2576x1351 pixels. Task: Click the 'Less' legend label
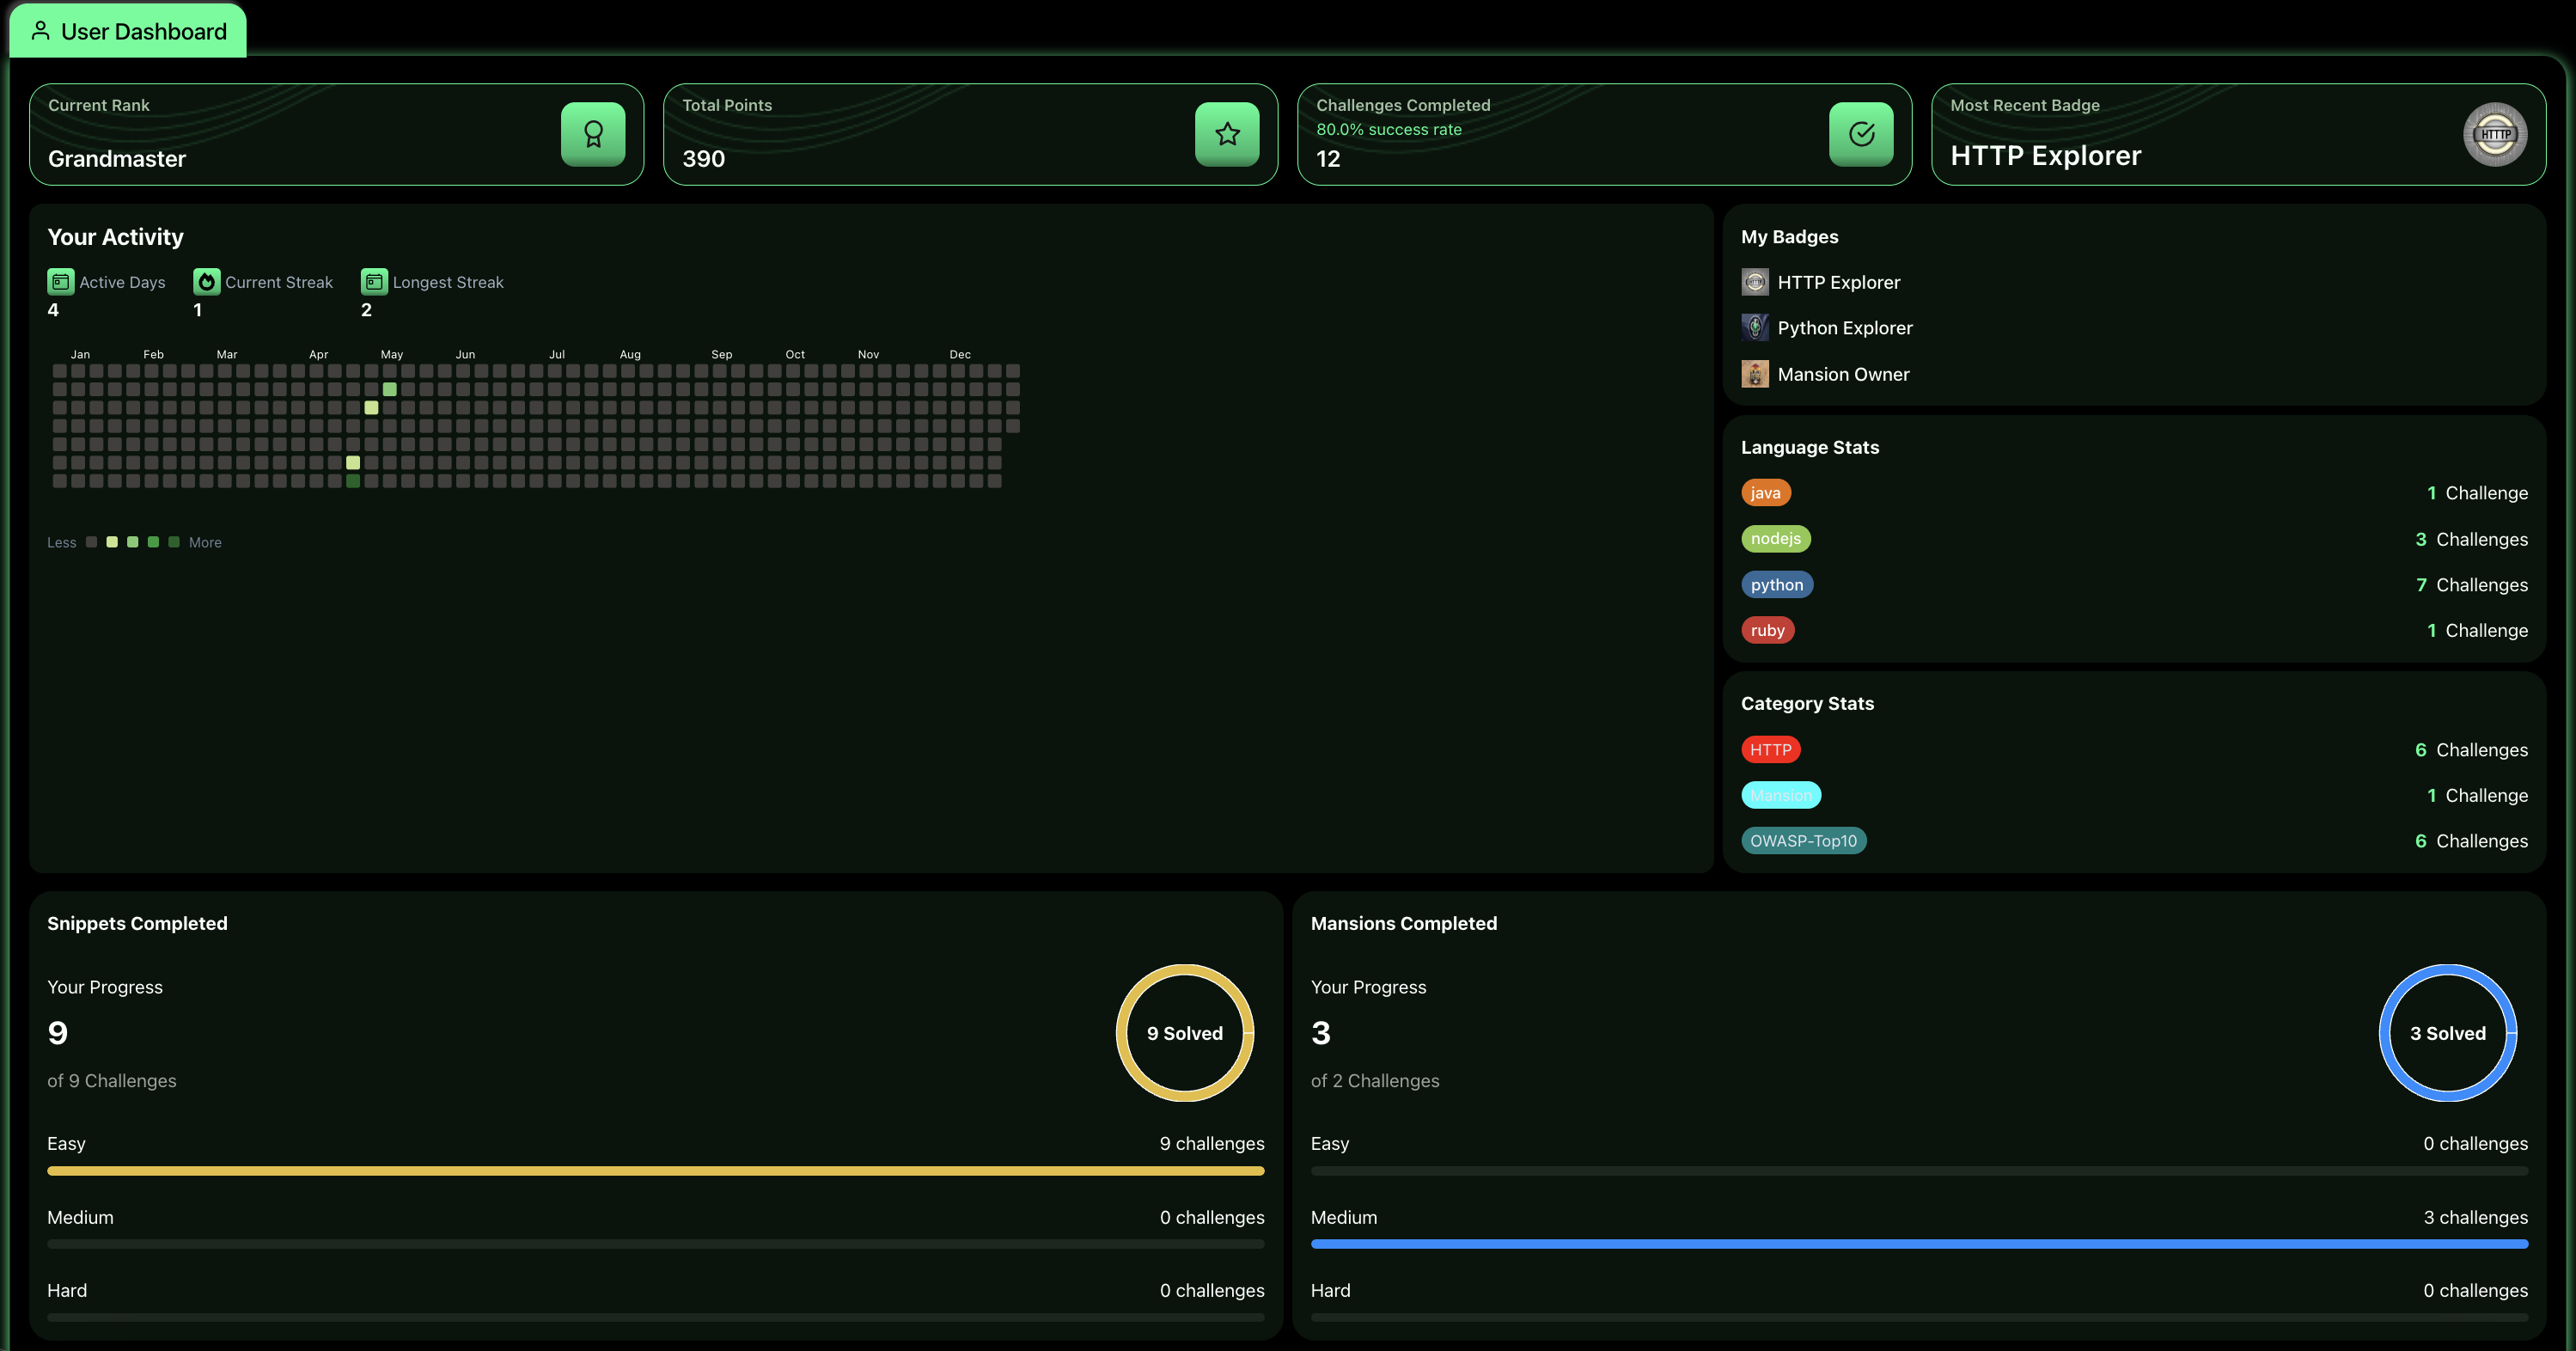click(x=62, y=543)
